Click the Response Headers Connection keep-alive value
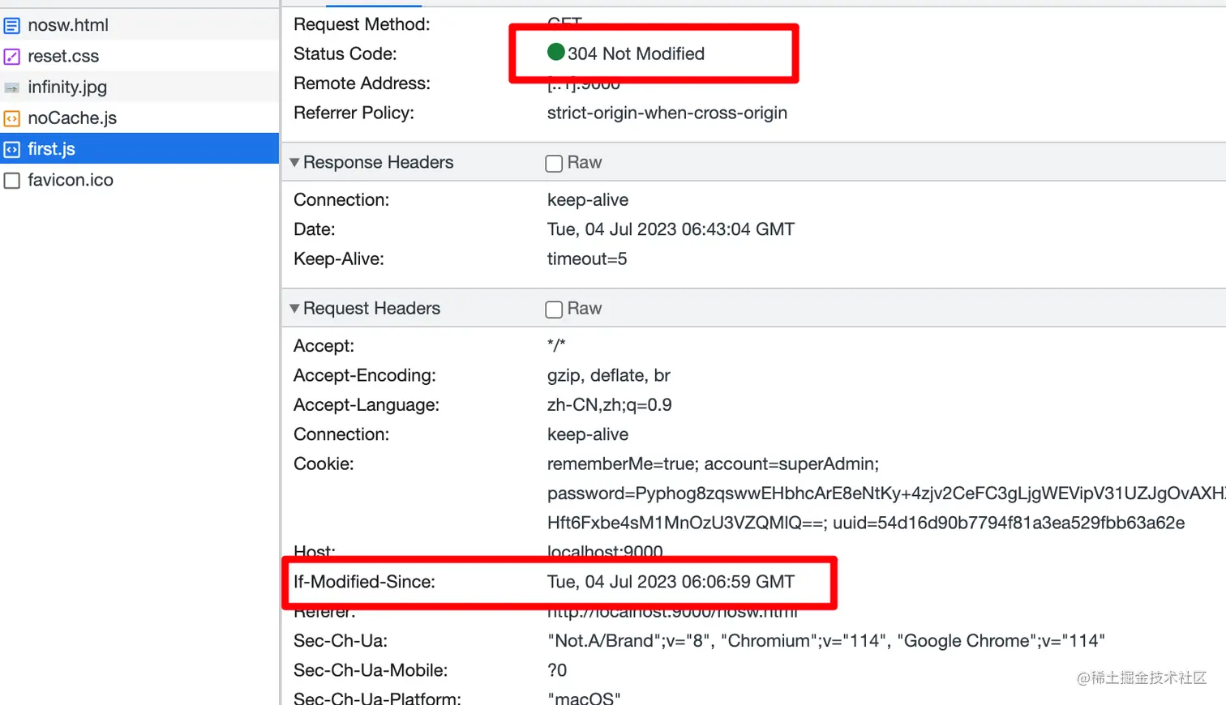Viewport: 1226px width, 705px height. click(x=588, y=200)
